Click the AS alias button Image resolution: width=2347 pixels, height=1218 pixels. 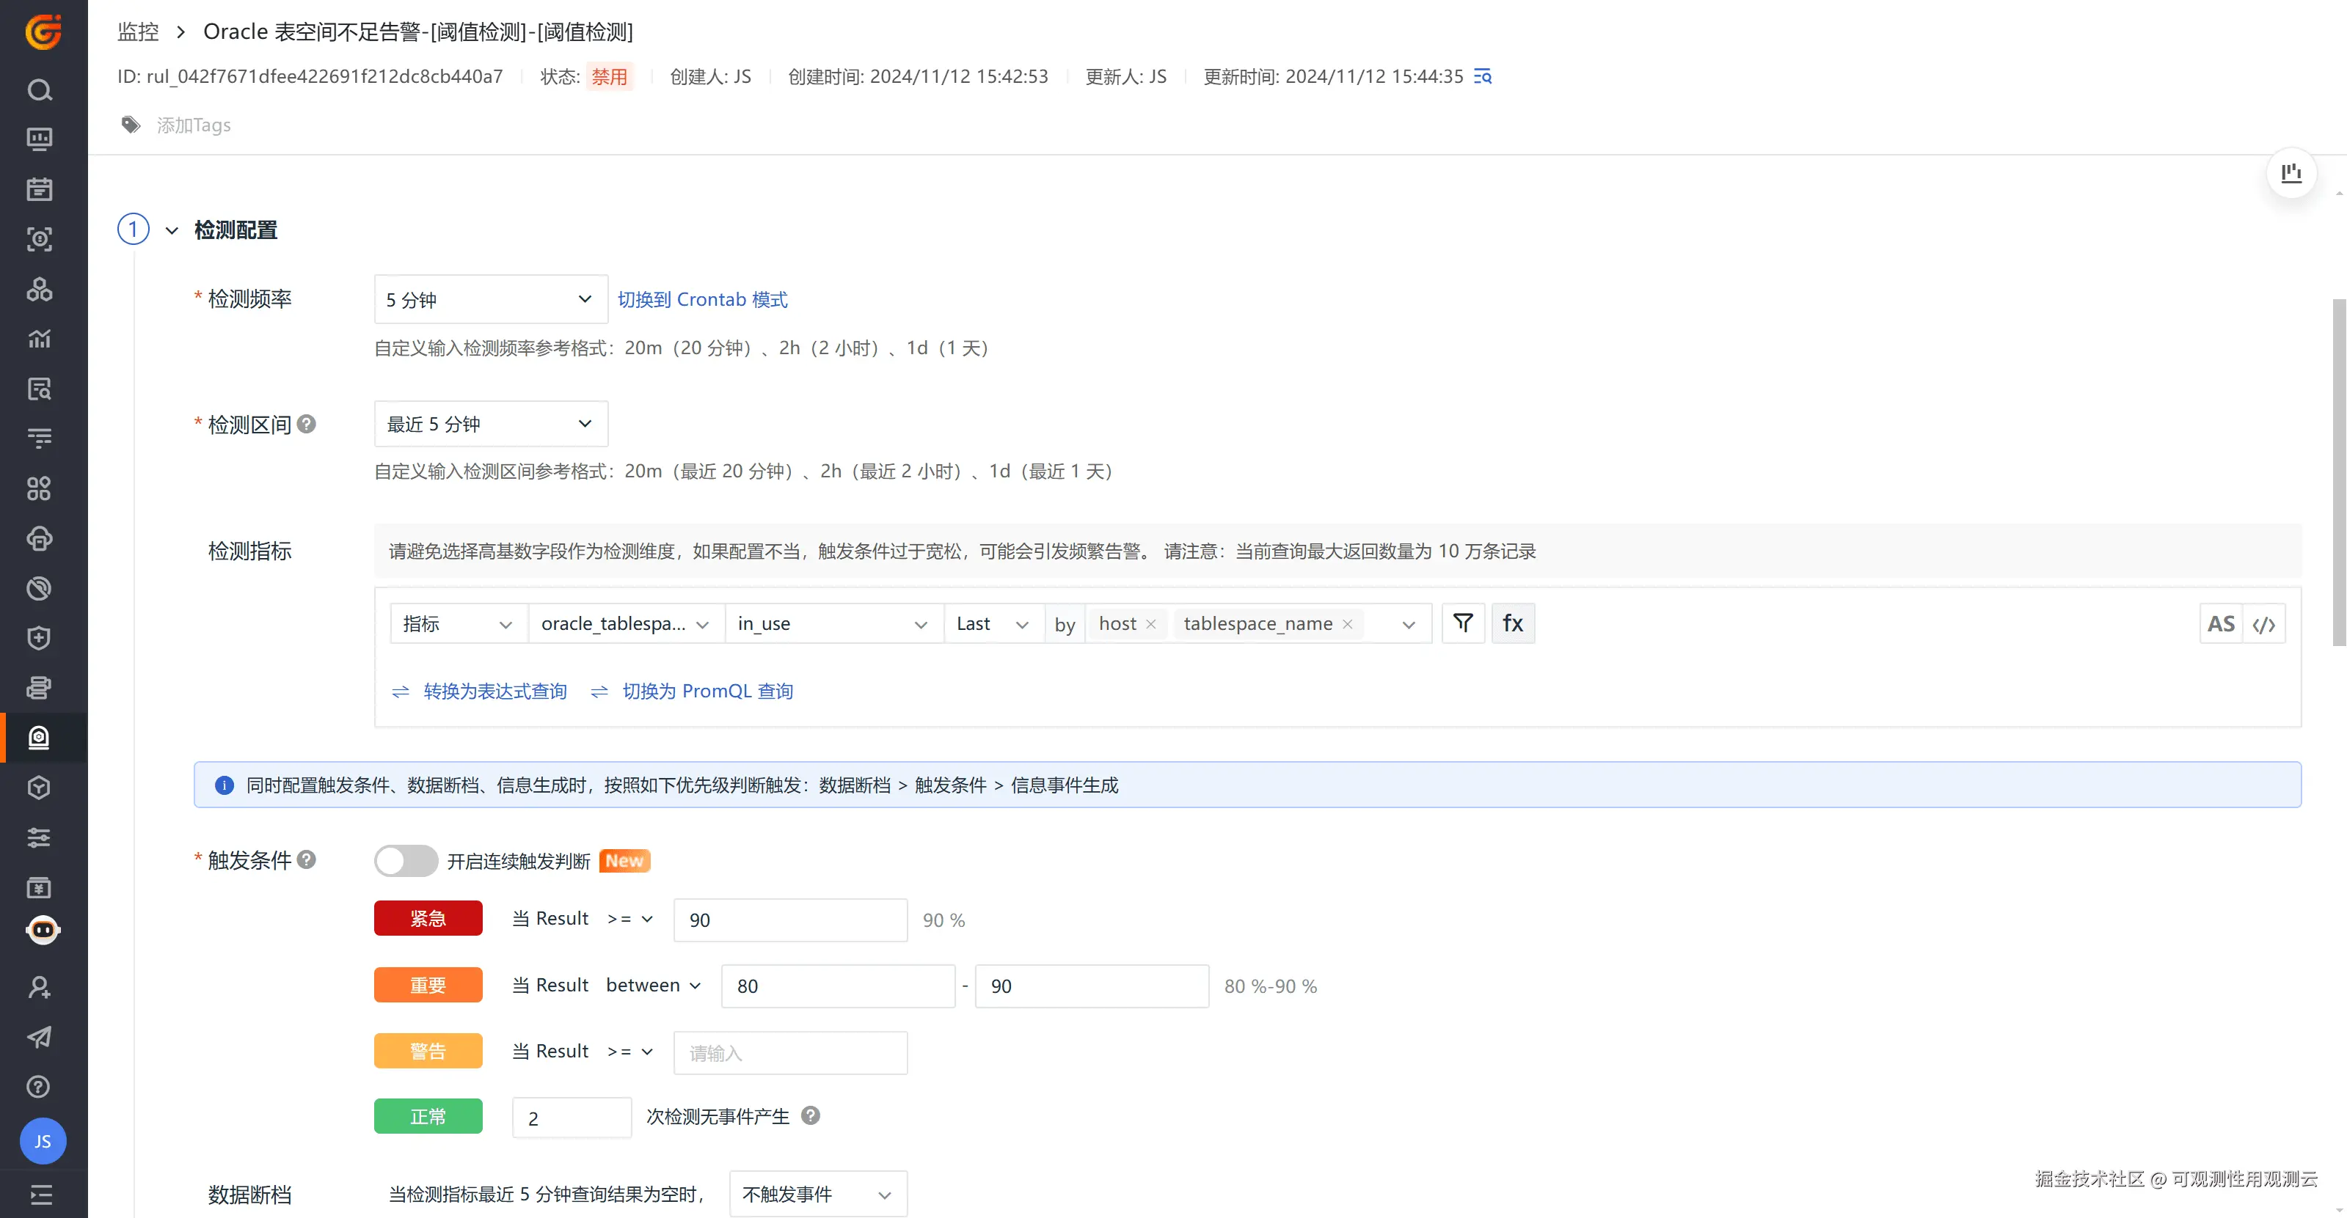click(x=2220, y=625)
